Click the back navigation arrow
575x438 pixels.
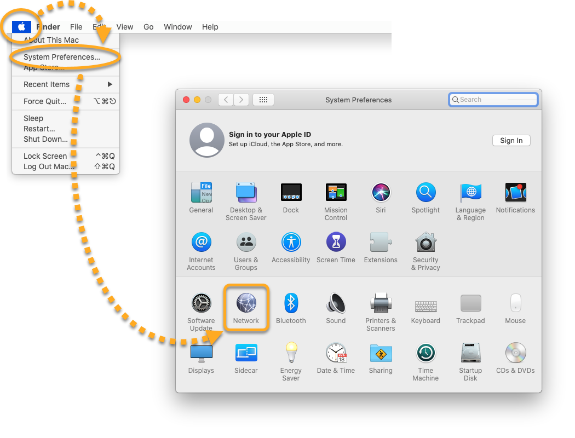pos(226,100)
